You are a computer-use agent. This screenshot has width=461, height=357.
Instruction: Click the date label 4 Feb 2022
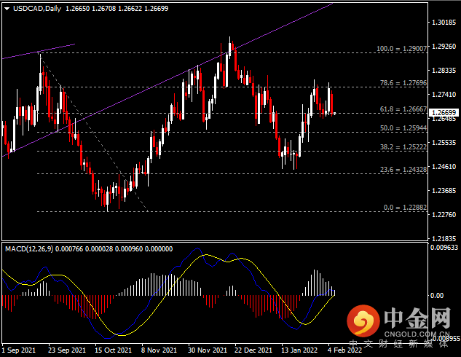[x=344, y=350]
